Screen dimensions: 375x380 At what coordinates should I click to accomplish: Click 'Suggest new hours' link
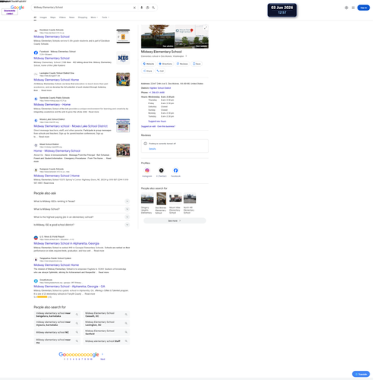pyautogui.click(x=158, y=122)
